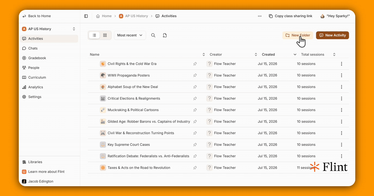Open the Most recent sort dropdown

click(x=130, y=35)
